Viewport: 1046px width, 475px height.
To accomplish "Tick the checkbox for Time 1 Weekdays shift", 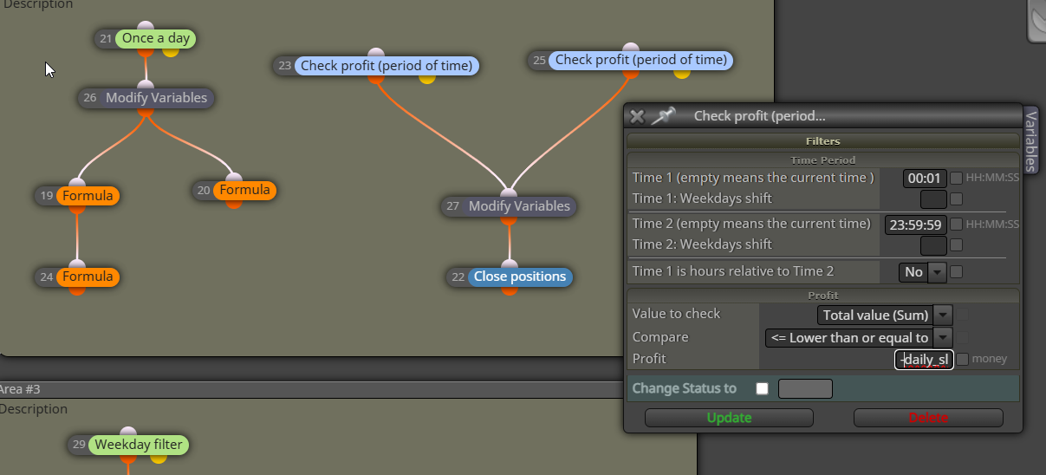I will click(956, 198).
